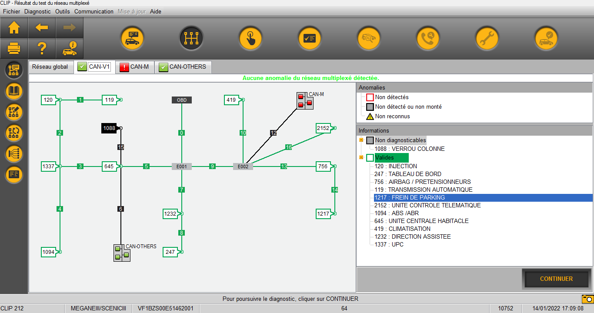Select computer node 1088 in the diagram
Image resolution: width=594 pixels, height=313 pixels.
(110, 128)
